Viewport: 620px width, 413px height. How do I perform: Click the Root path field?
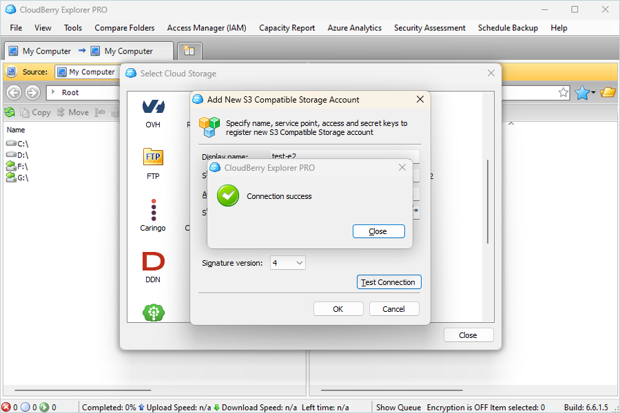click(83, 92)
